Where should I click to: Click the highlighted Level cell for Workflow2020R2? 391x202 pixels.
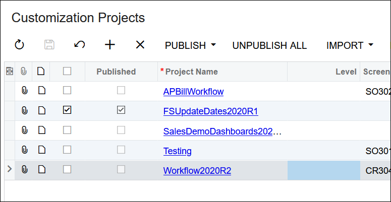(x=323, y=170)
